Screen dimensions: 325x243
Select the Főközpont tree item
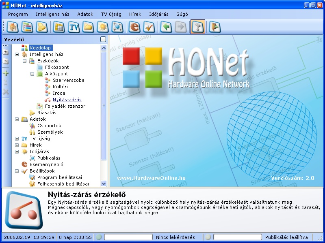(57, 67)
